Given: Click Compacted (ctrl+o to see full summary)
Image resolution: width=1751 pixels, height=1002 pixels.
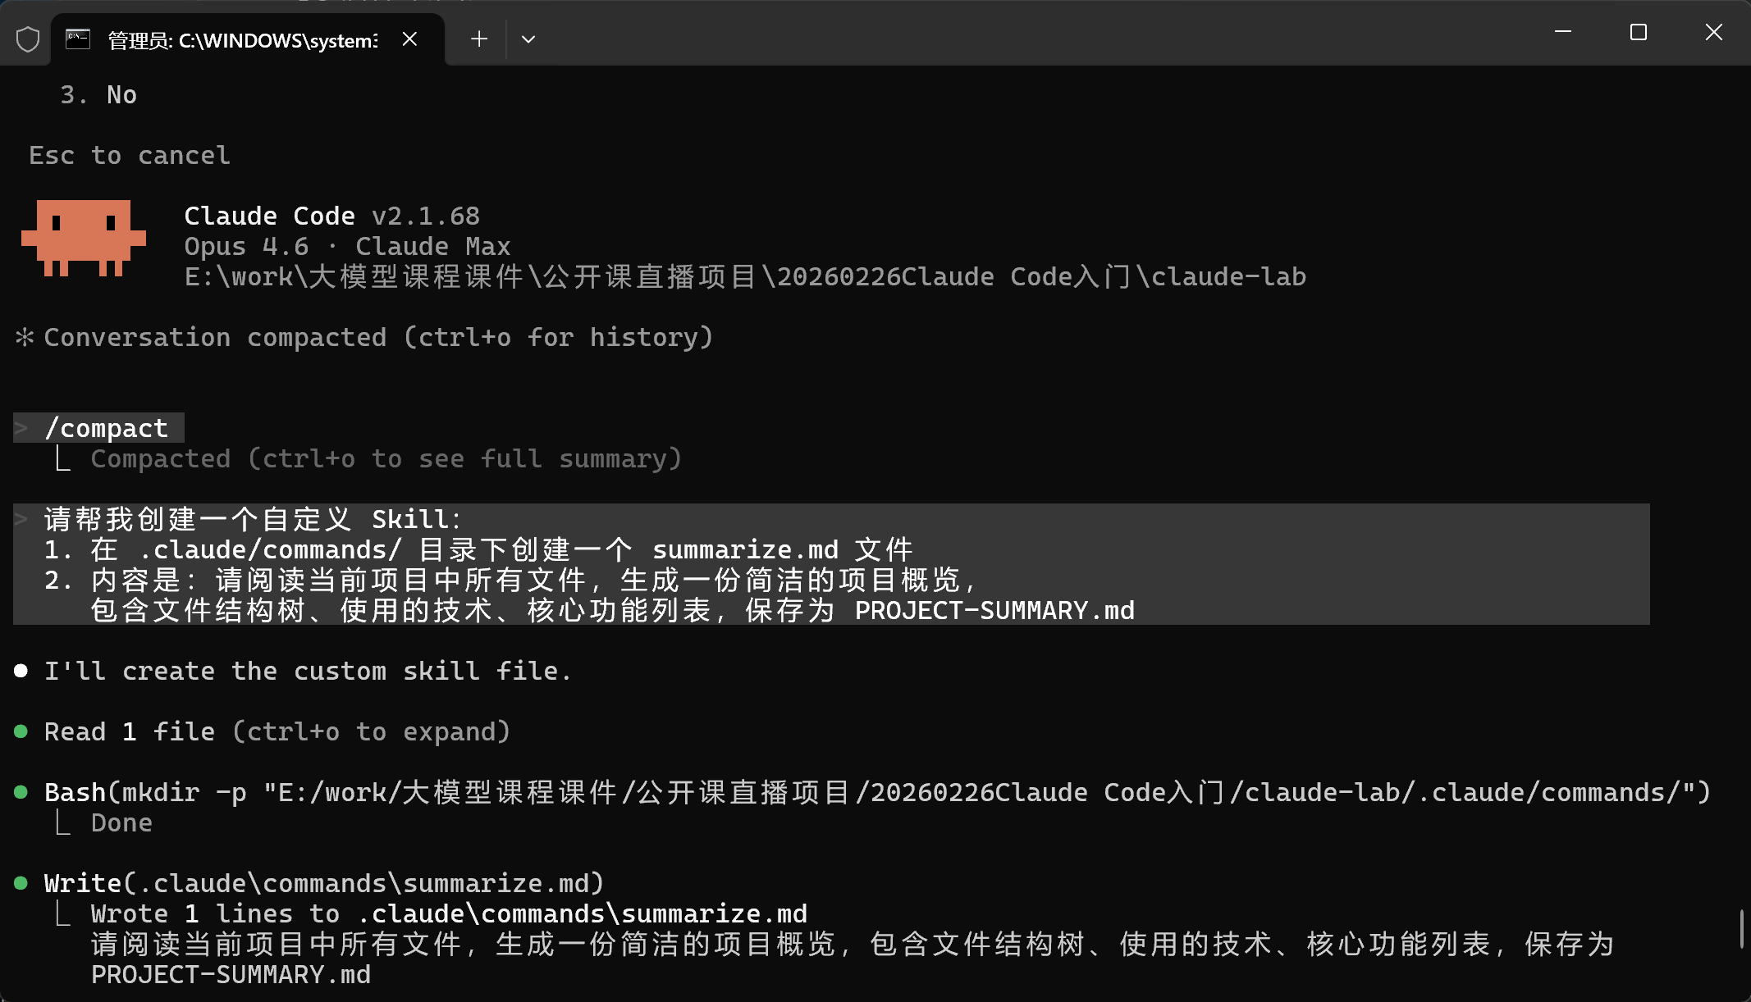Looking at the screenshot, I should (x=386, y=459).
